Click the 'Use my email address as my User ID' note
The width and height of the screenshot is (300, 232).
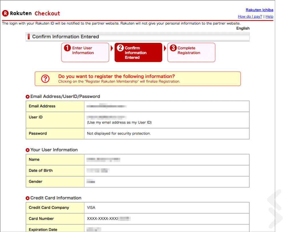[x=119, y=123]
